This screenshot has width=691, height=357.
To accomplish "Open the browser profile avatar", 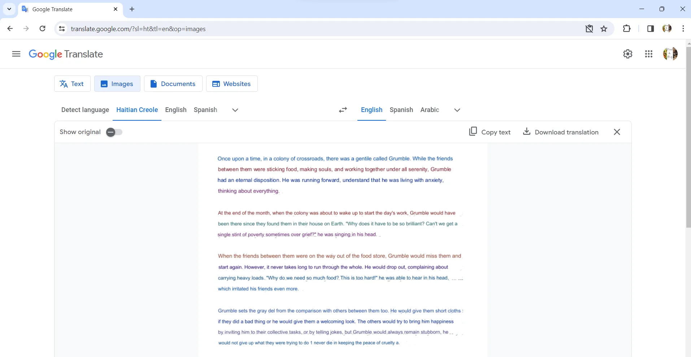I will tap(667, 29).
